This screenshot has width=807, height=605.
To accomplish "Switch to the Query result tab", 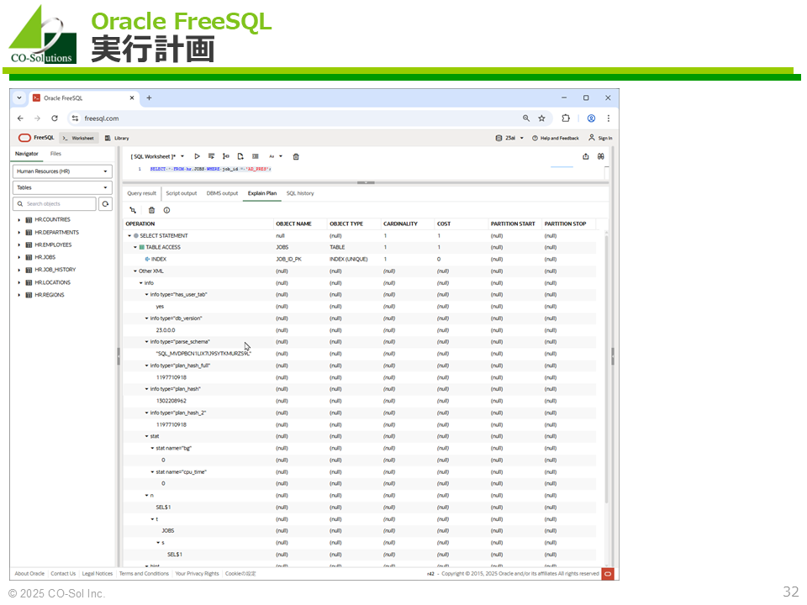I will coord(141,193).
